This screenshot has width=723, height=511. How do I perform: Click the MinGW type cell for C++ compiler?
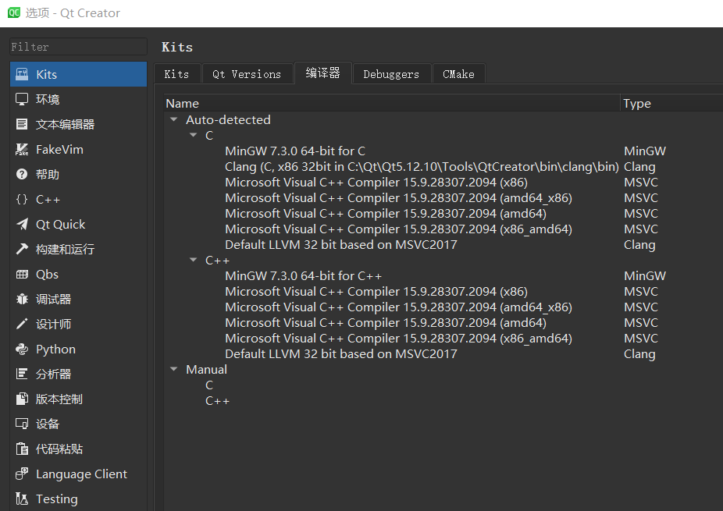tap(645, 276)
